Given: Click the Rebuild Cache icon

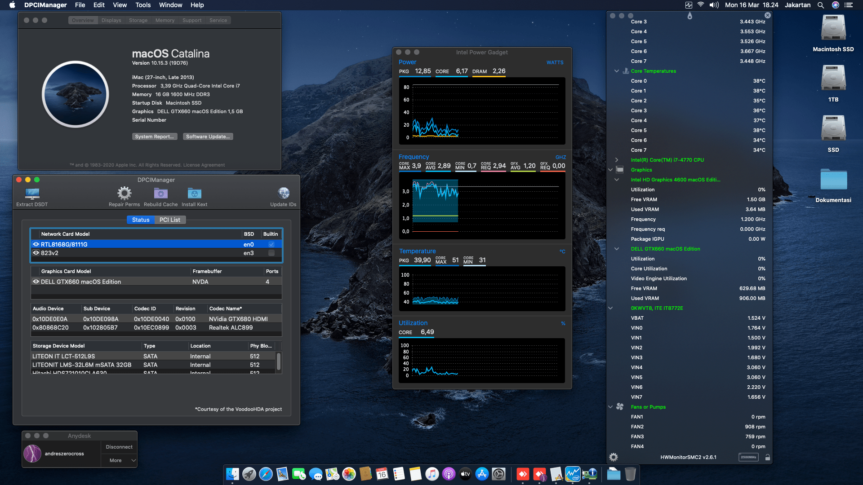Looking at the screenshot, I should click(x=160, y=193).
